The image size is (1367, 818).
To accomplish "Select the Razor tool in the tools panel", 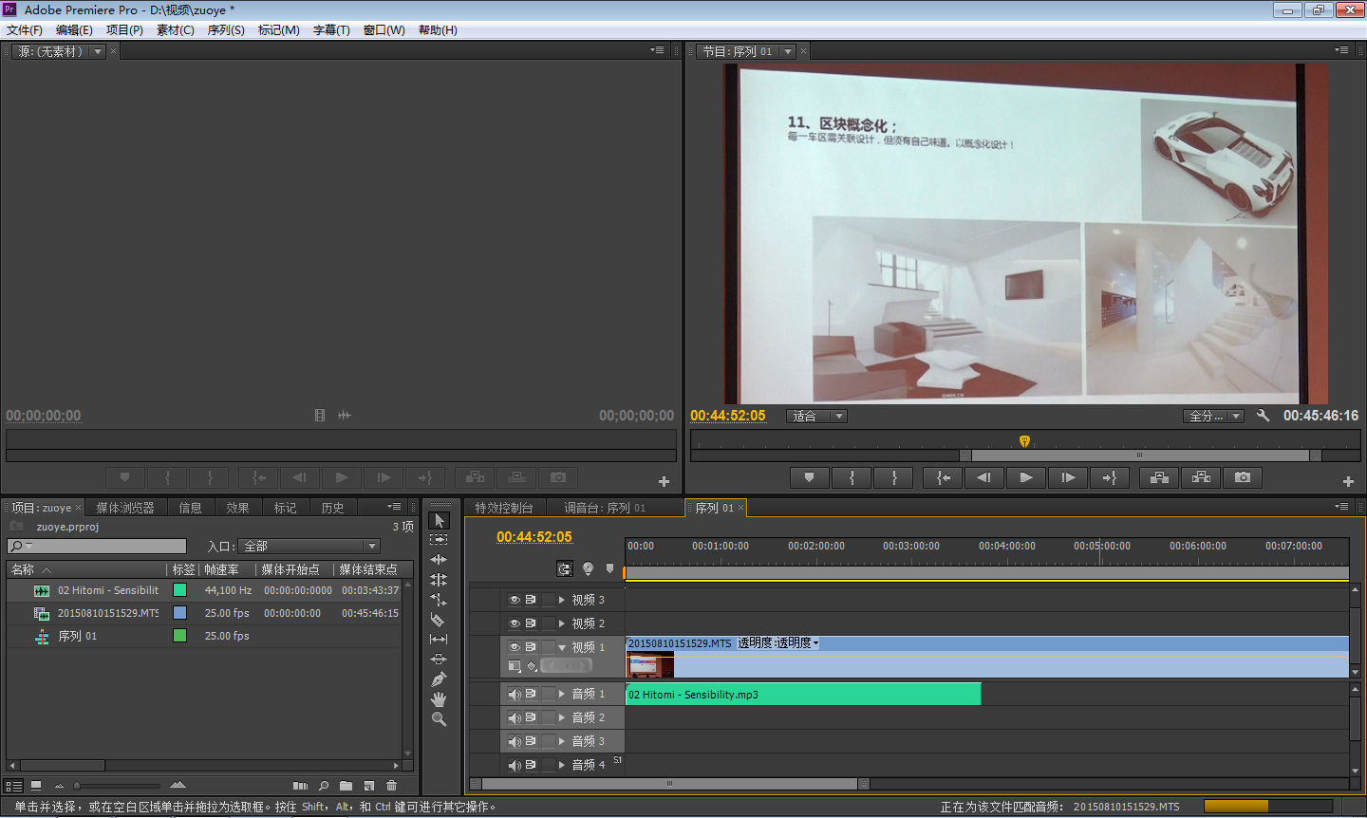I will coord(438,620).
